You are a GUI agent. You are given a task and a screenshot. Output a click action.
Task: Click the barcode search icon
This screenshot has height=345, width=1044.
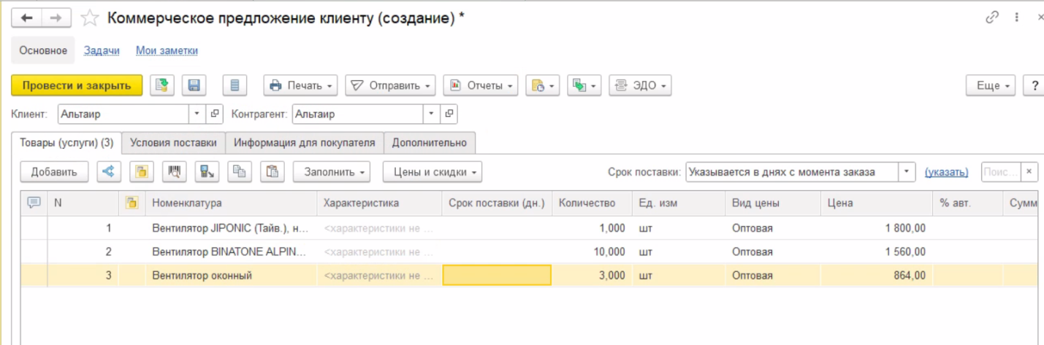[174, 172]
